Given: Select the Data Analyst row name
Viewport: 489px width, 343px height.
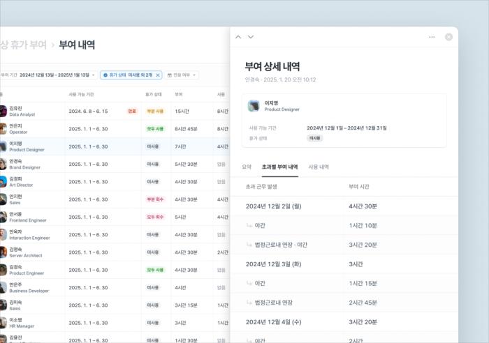Looking at the screenshot, I should (x=15, y=108).
